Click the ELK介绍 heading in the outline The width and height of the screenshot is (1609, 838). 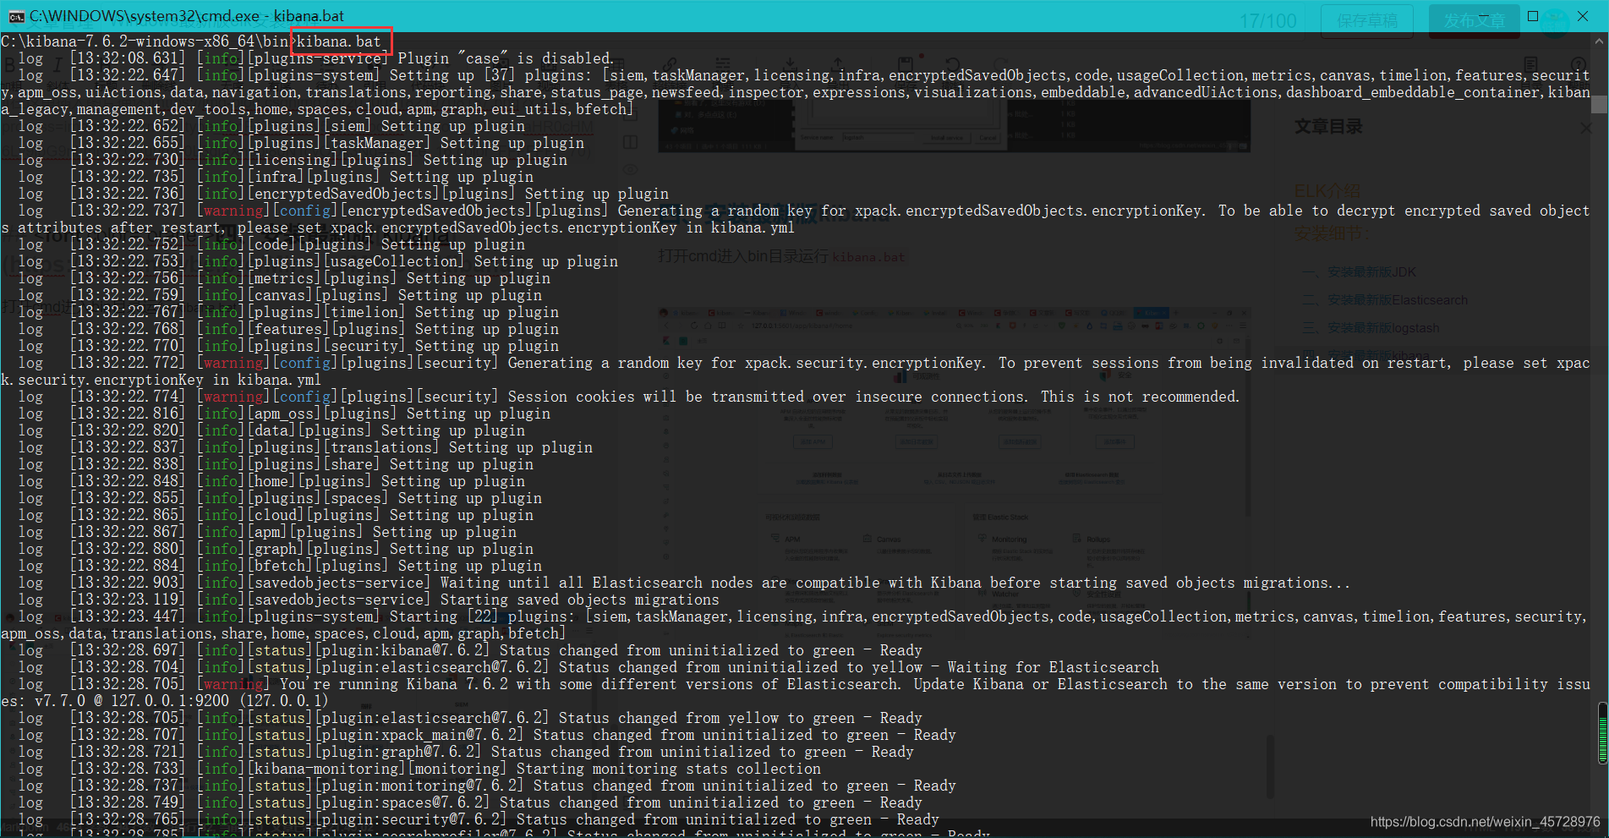pyautogui.click(x=1327, y=191)
